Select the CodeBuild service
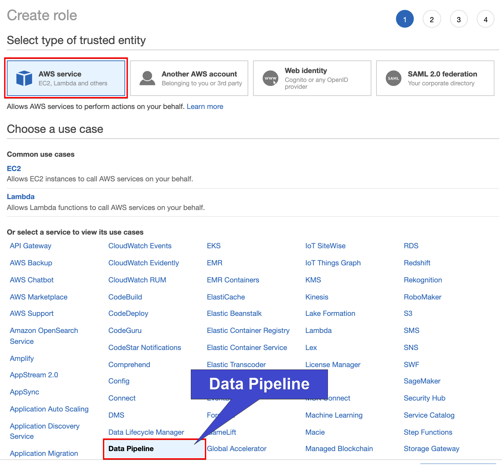 pyautogui.click(x=125, y=297)
